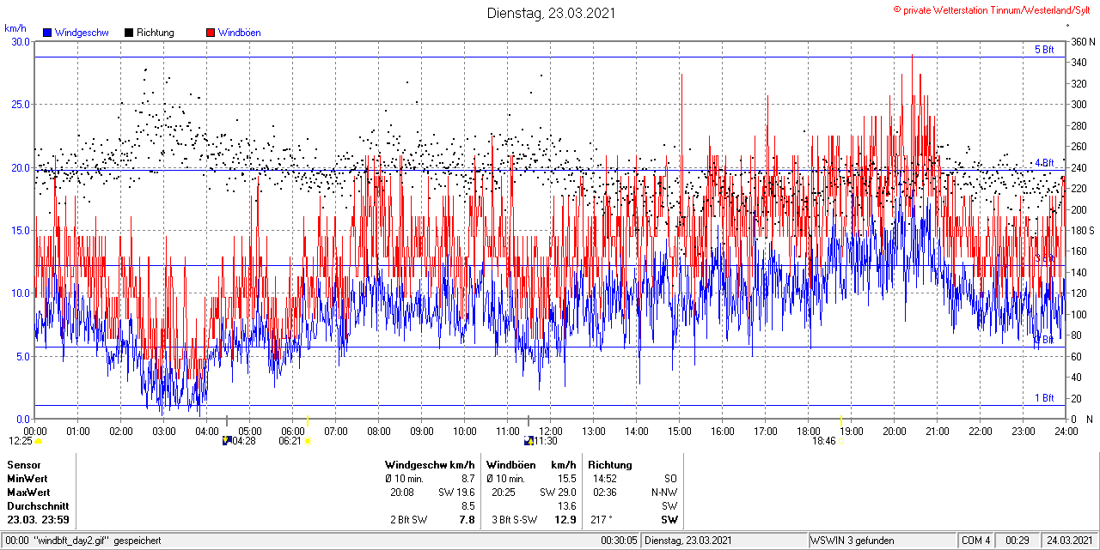Click the 00:29 status bar entry
The height and width of the screenshot is (550, 1100).
tap(1017, 541)
